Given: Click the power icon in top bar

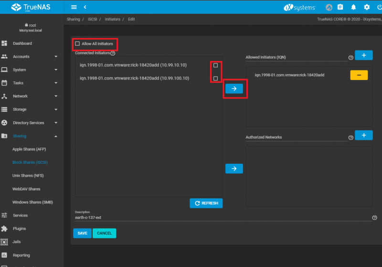Looking at the screenshot, I should coord(379,7).
